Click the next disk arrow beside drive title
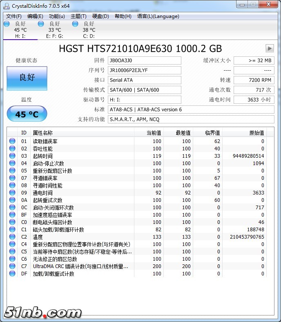This screenshot has height=322, width=281. pyautogui.click(x=270, y=48)
